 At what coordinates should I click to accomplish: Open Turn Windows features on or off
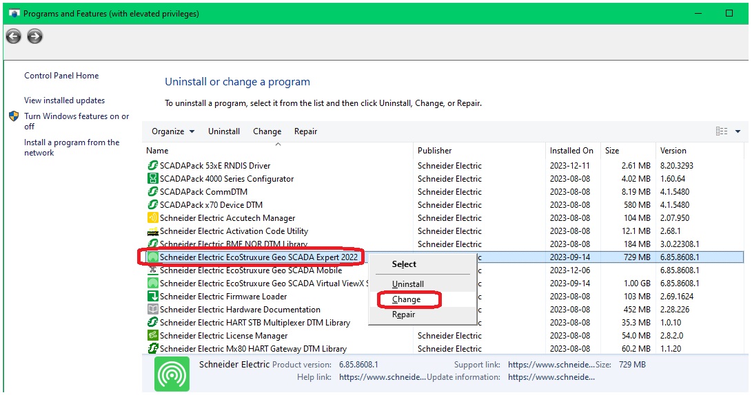tap(77, 121)
